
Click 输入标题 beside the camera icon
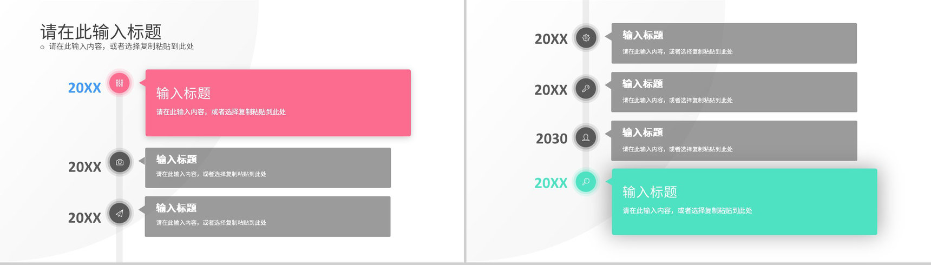click(176, 160)
